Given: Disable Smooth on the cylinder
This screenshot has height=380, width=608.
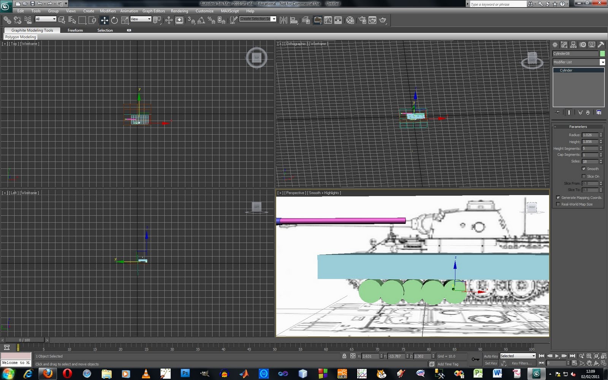Looking at the screenshot, I should point(584,168).
